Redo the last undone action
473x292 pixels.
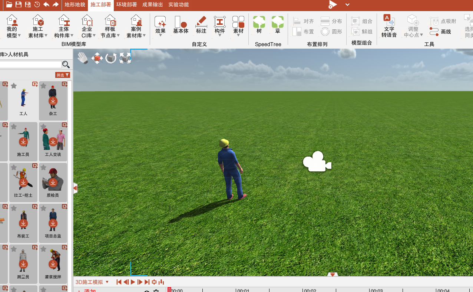click(56, 4)
